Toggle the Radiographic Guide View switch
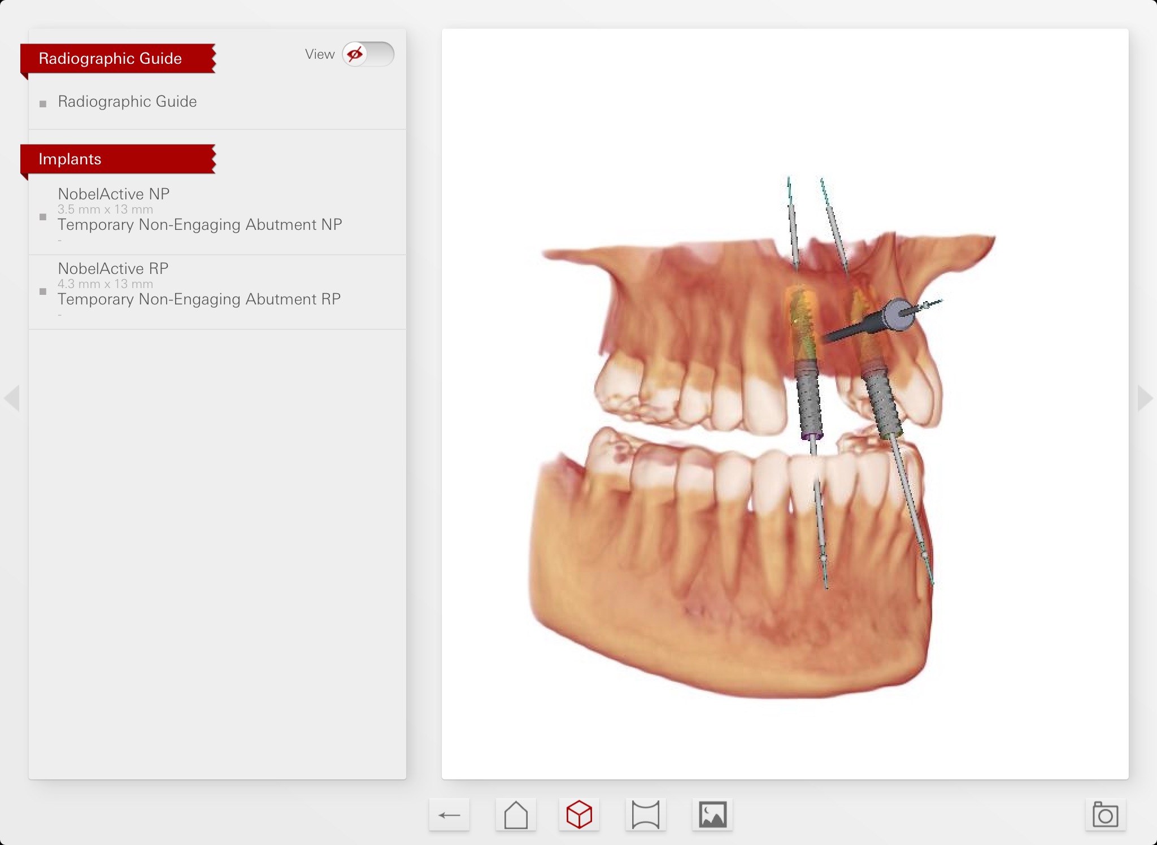1157x845 pixels. 368,54
